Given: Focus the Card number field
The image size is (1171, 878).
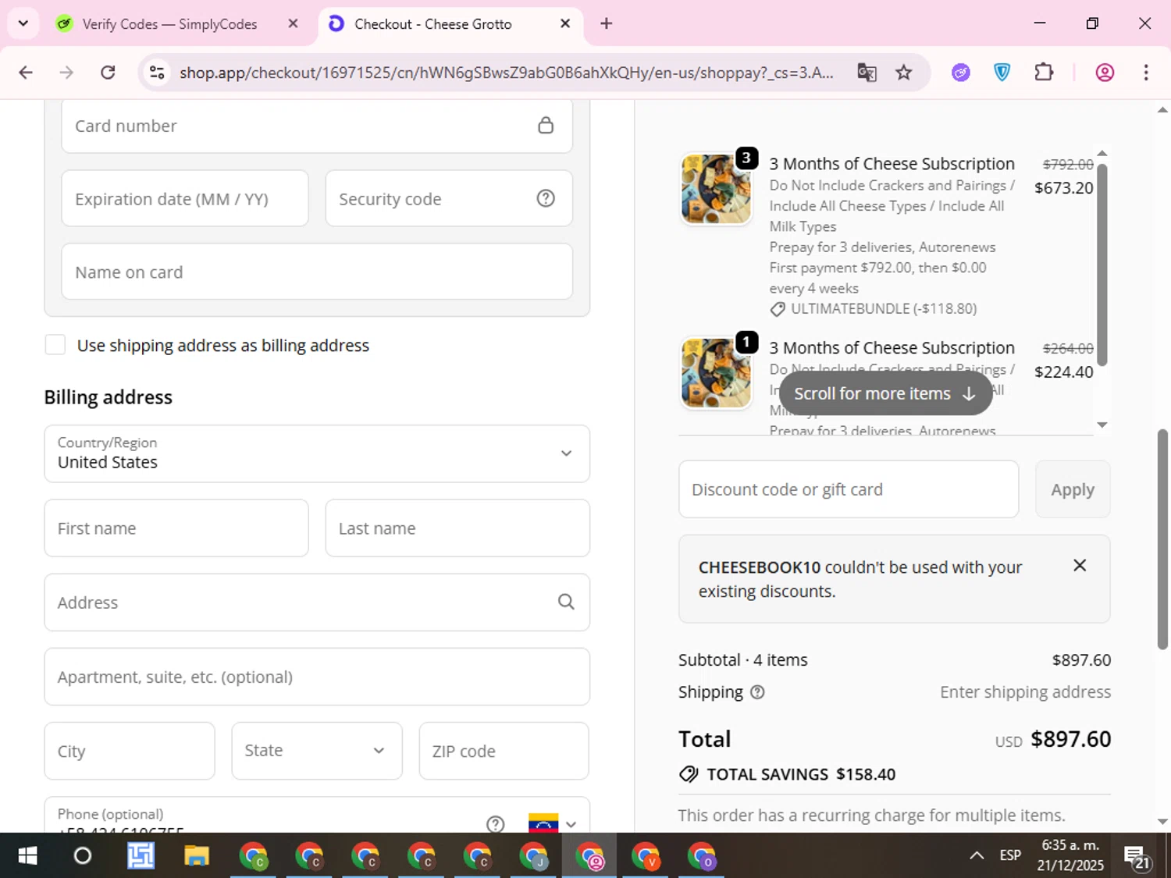Looking at the screenshot, I should [317, 126].
